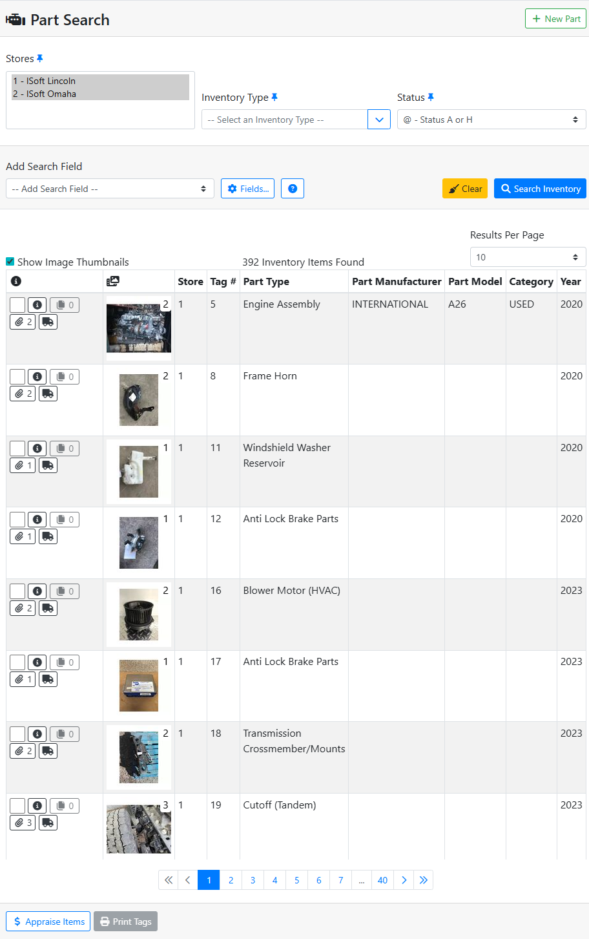
Task: Check the selection box for Tag 17 row
Action: tap(17, 662)
